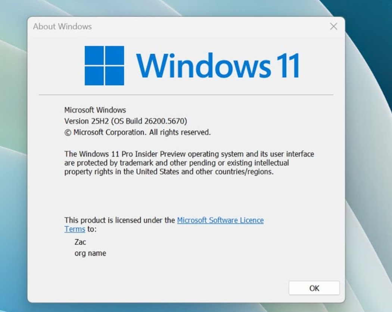The height and width of the screenshot is (312, 392).
Task: Select the Version 25H2 build line
Action: tap(125, 121)
